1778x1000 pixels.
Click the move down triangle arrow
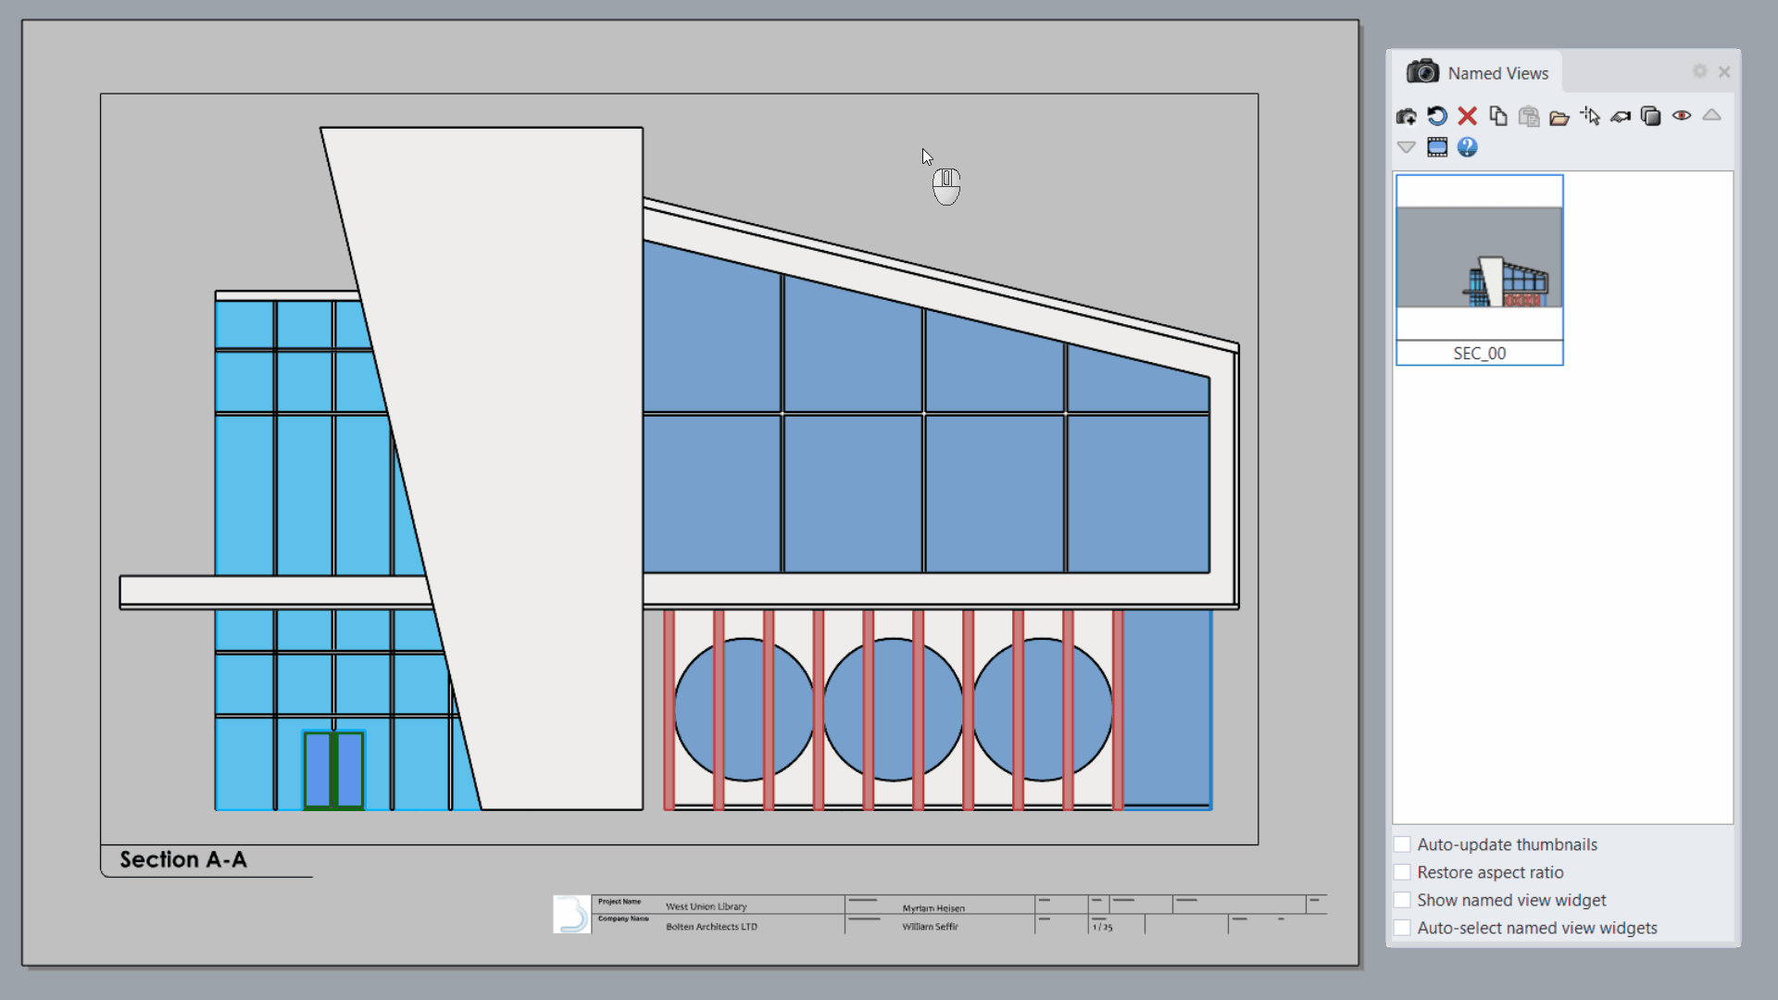point(1406,147)
